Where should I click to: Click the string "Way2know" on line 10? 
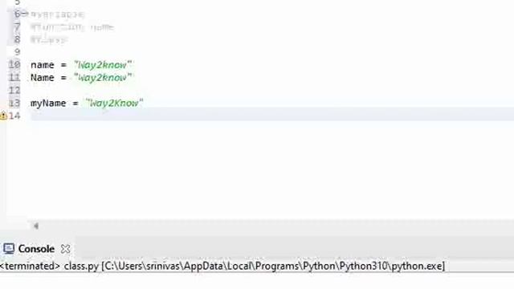[x=103, y=65]
